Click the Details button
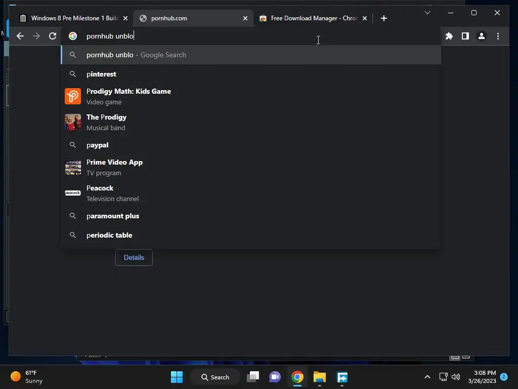The width and height of the screenshot is (518, 389). point(134,257)
